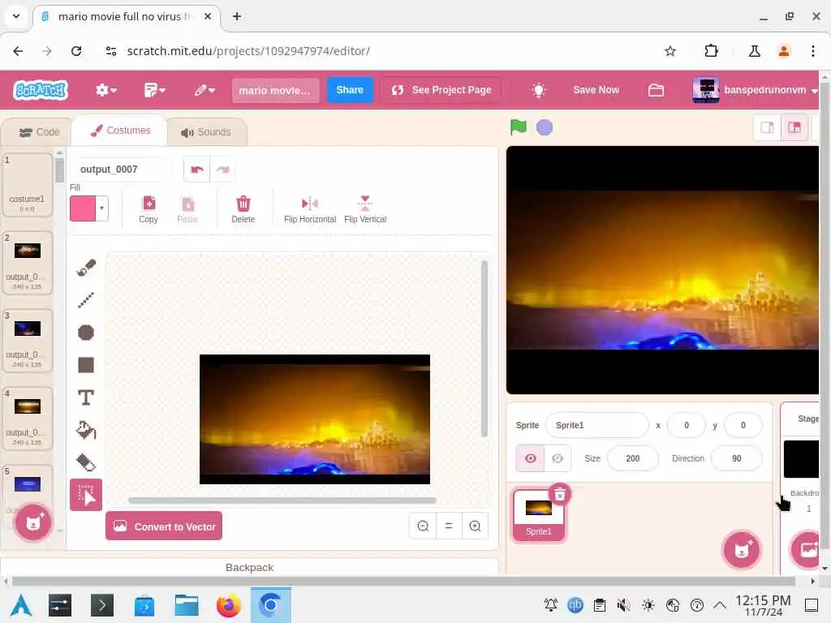Click the canvas vertical scrollbar
This screenshot has height=623, width=831.
tap(484, 349)
